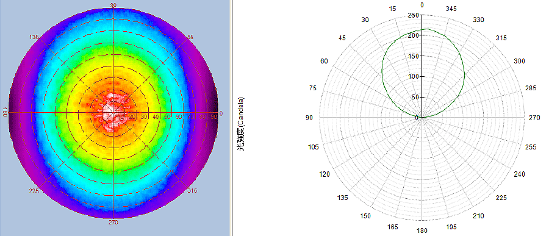This screenshot has height=236, width=549.
Task: Click the 45 degree label on polar chart
Action: 342,38
